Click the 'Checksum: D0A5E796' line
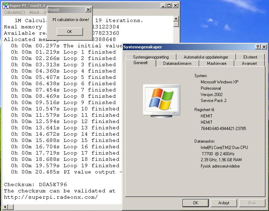The width and height of the screenshot is (269, 211). click(x=35, y=185)
